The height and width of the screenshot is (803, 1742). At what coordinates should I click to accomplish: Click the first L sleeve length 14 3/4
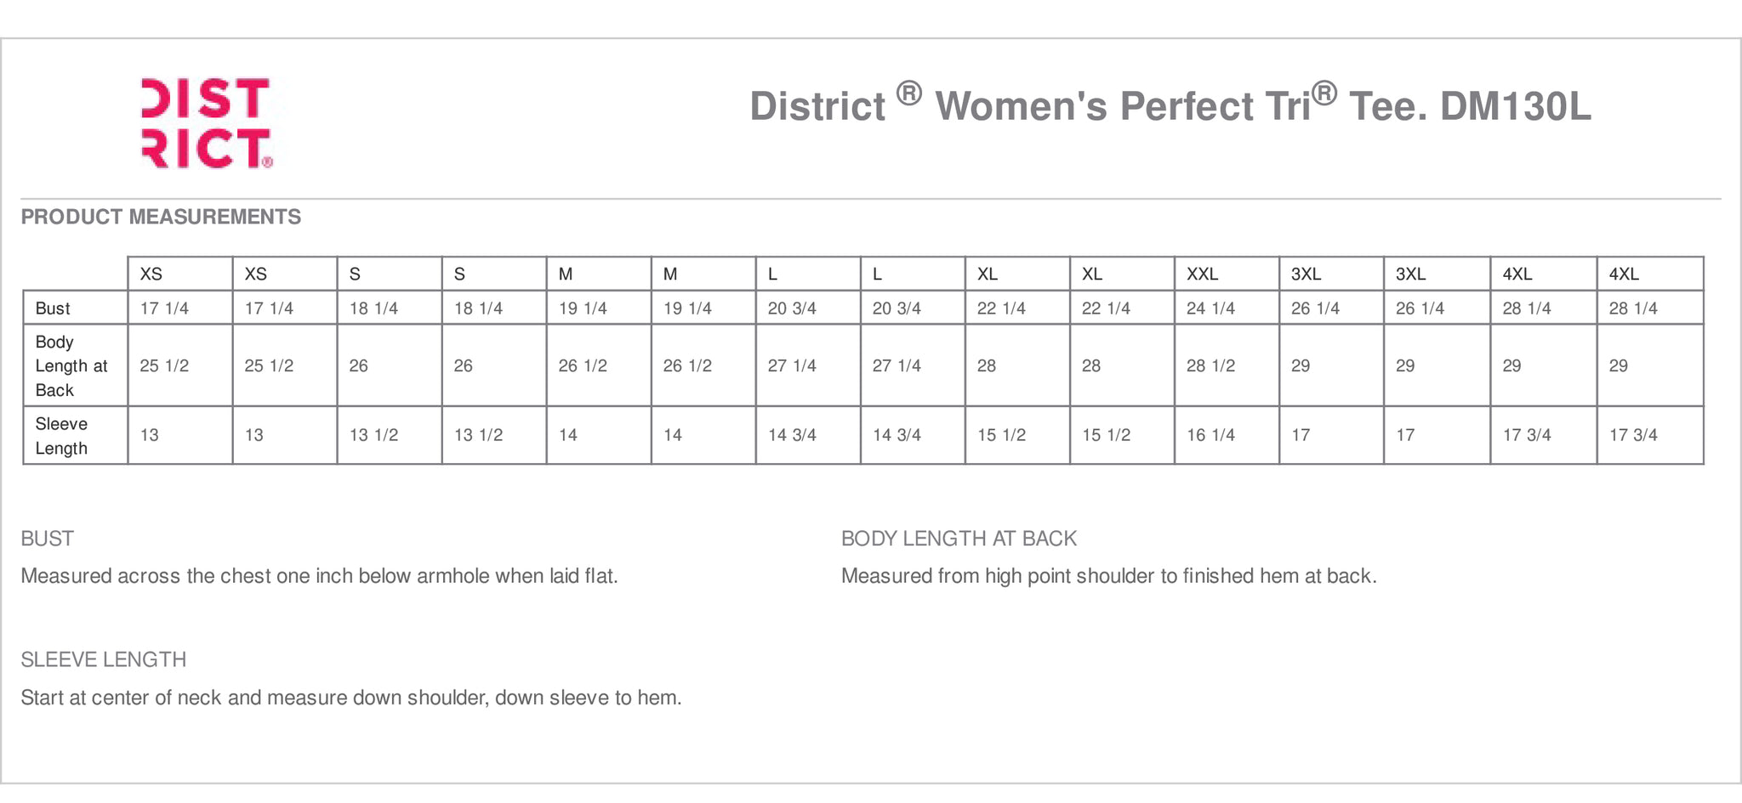[792, 435]
